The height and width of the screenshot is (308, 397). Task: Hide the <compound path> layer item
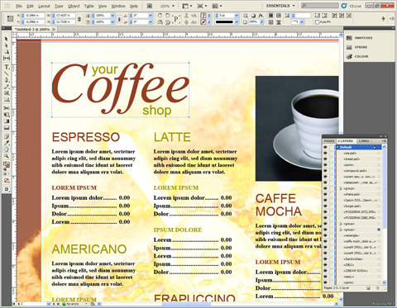(x=326, y=171)
